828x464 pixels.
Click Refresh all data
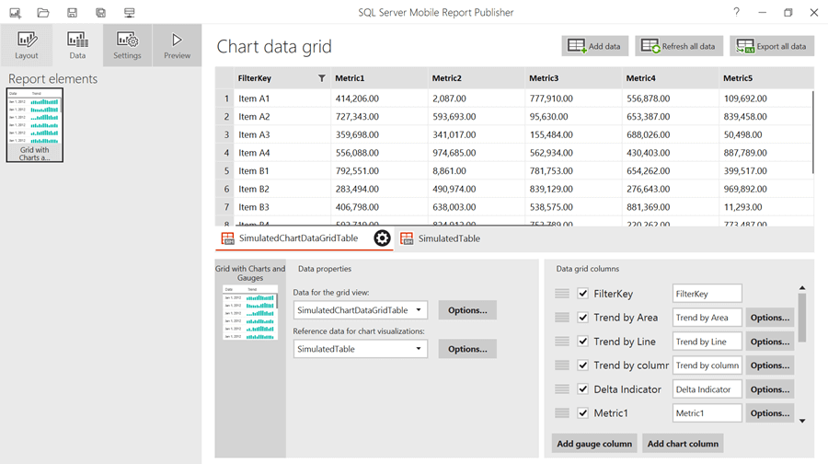(x=679, y=47)
